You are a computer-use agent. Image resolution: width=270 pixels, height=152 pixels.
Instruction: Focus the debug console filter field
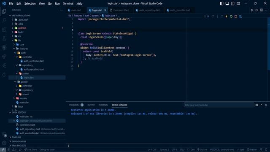219,105
